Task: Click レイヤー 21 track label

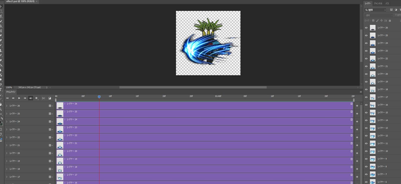Action: coord(15,145)
